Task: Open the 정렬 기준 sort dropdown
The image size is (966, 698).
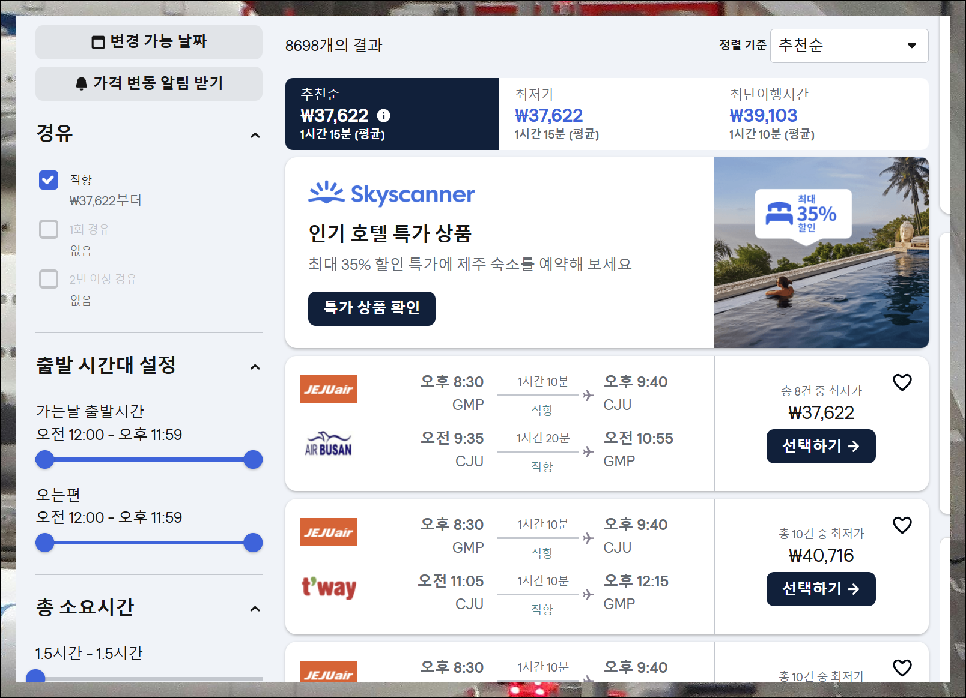Action: 849,46
